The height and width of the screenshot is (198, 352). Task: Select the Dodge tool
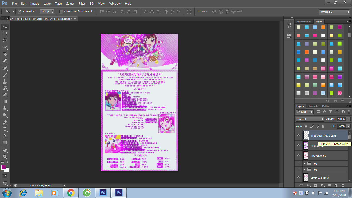pyautogui.click(x=5, y=115)
